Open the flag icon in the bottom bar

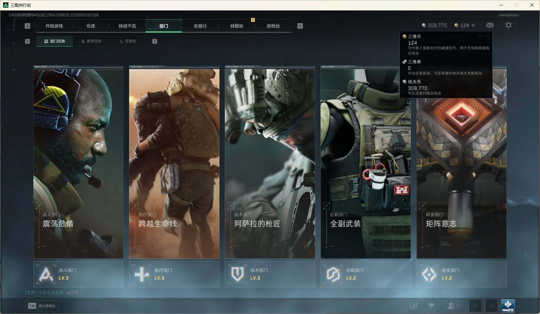click(x=431, y=306)
